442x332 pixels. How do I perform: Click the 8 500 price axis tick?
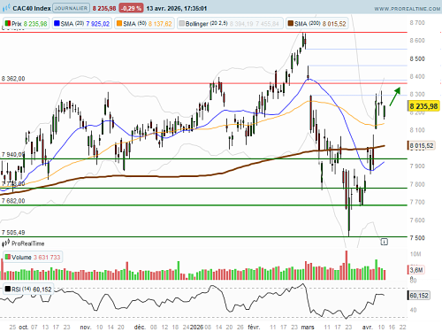(x=417, y=58)
